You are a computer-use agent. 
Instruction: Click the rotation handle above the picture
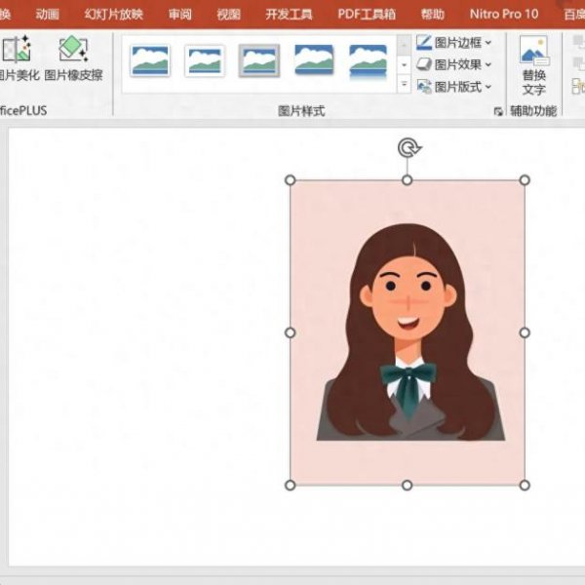coord(408,147)
